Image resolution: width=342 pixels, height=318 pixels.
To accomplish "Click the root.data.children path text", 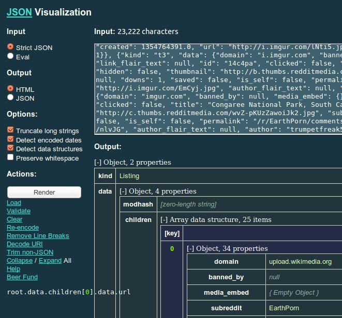I will pyautogui.click(x=69, y=292).
